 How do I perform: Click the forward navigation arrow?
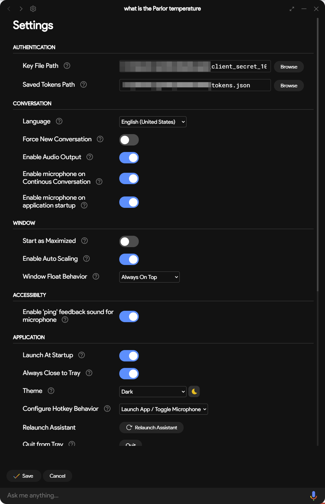tap(20, 9)
